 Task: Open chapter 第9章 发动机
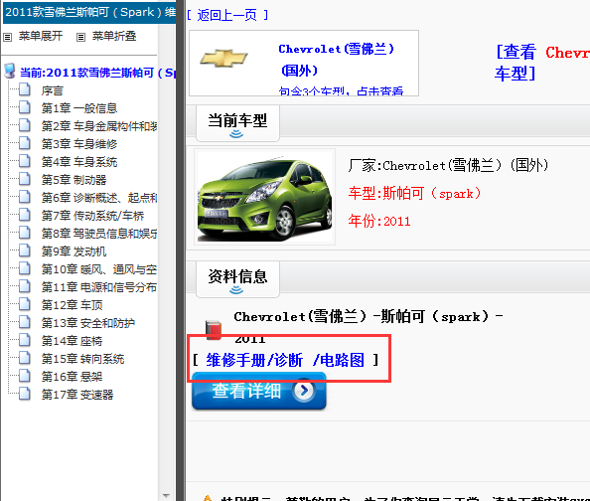click(x=74, y=251)
